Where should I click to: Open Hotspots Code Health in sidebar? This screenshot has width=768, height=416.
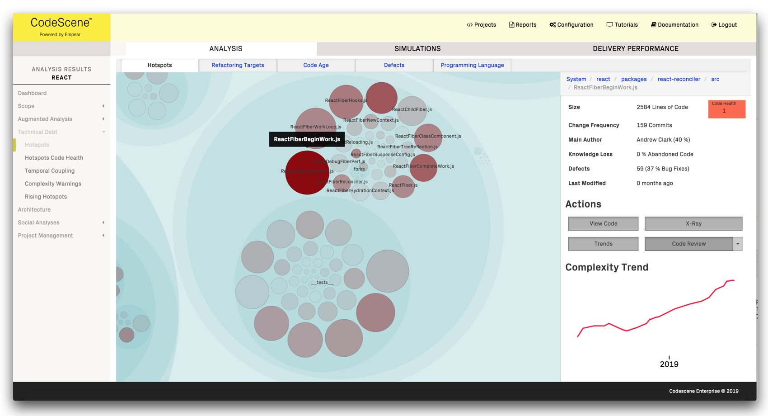[54, 158]
